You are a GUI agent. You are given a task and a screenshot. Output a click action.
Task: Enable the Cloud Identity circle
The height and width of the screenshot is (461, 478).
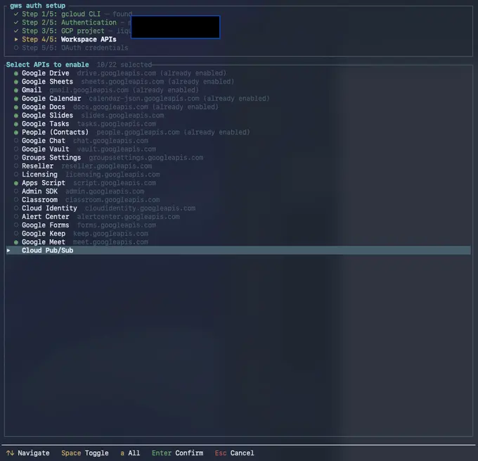click(16, 208)
